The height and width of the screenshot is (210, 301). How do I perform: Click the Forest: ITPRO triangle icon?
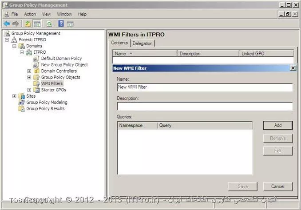(14, 40)
